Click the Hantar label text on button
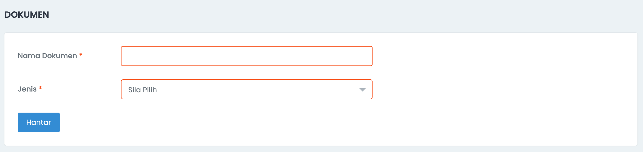 [x=39, y=122]
